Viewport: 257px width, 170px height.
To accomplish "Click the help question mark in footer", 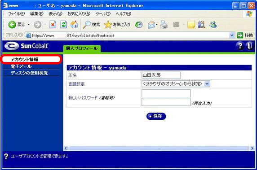I will 6,157.
